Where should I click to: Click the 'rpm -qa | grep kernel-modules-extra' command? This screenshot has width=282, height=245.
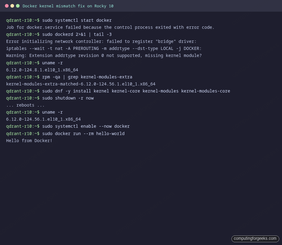87,77
